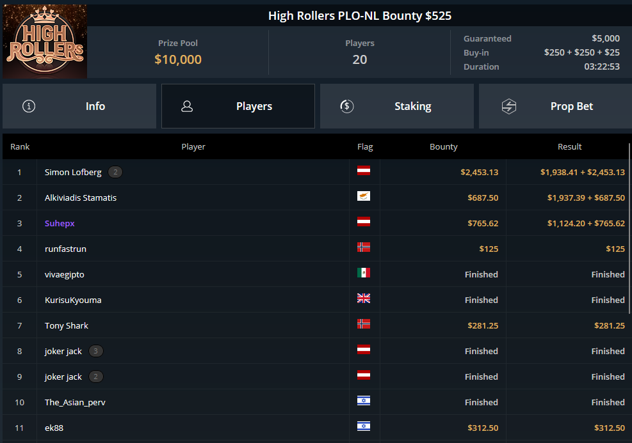The width and height of the screenshot is (632, 443).
Task: Click the Info circle icon
Action: pos(29,106)
